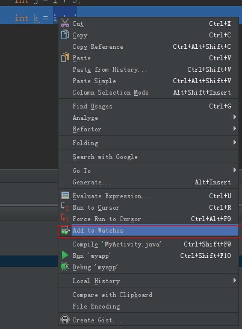
Task: Click variable k in the editor
Action: click(36, 18)
